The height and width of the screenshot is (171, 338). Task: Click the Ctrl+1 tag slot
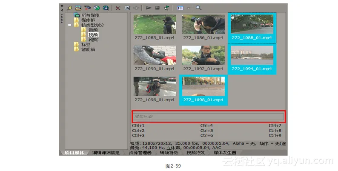tap(138, 125)
